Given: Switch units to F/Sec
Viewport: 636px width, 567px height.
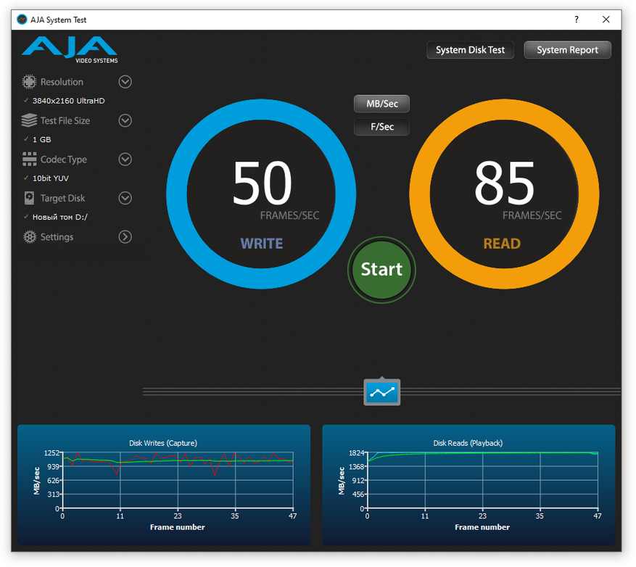Looking at the screenshot, I should pos(381,127).
